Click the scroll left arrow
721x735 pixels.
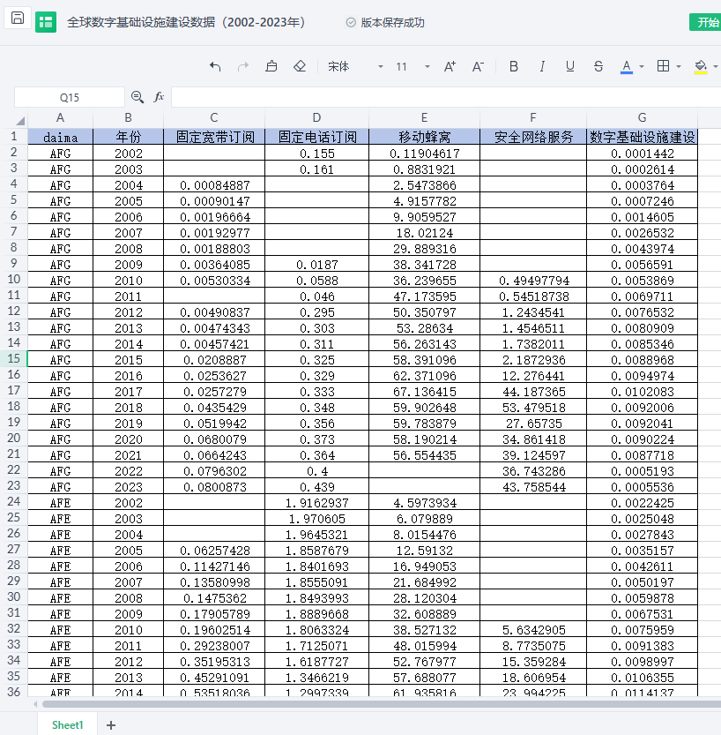click(x=35, y=703)
